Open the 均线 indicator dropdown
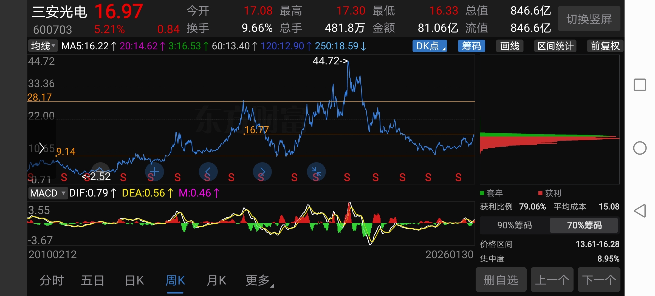This screenshot has width=655, height=296. coord(43,46)
